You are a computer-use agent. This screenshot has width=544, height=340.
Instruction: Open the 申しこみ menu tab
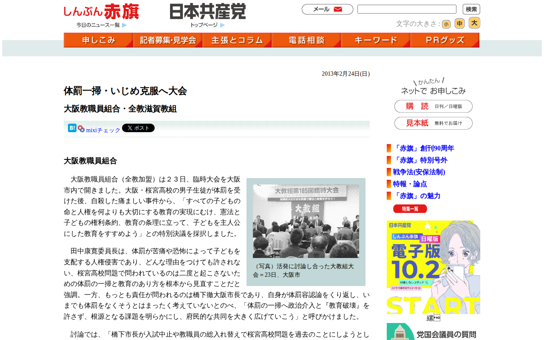point(98,40)
